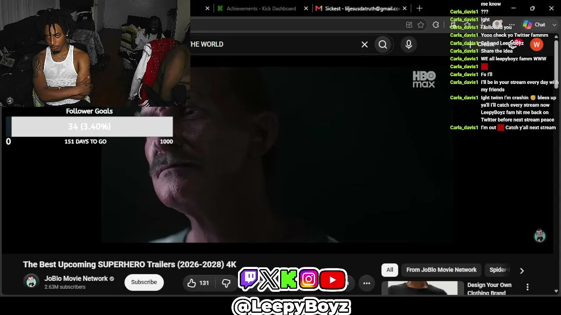Start voice search with the microphone

coord(408,44)
